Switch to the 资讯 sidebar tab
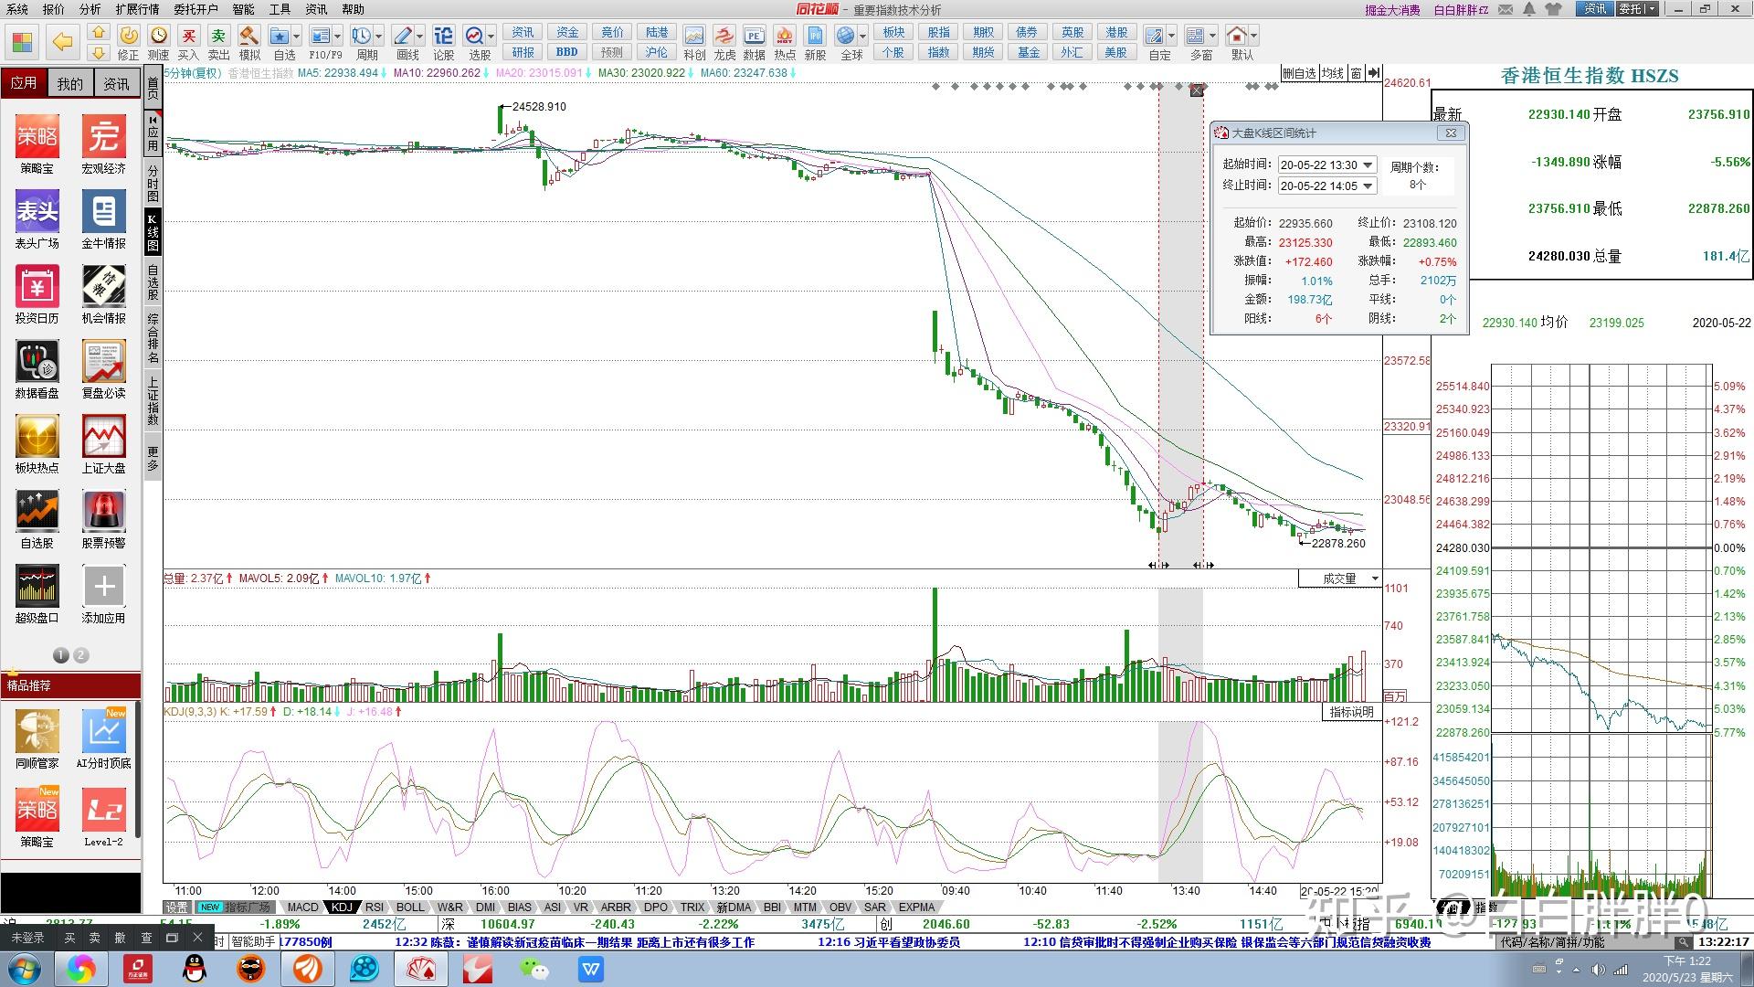Viewport: 1754px width, 987px height. tap(116, 83)
